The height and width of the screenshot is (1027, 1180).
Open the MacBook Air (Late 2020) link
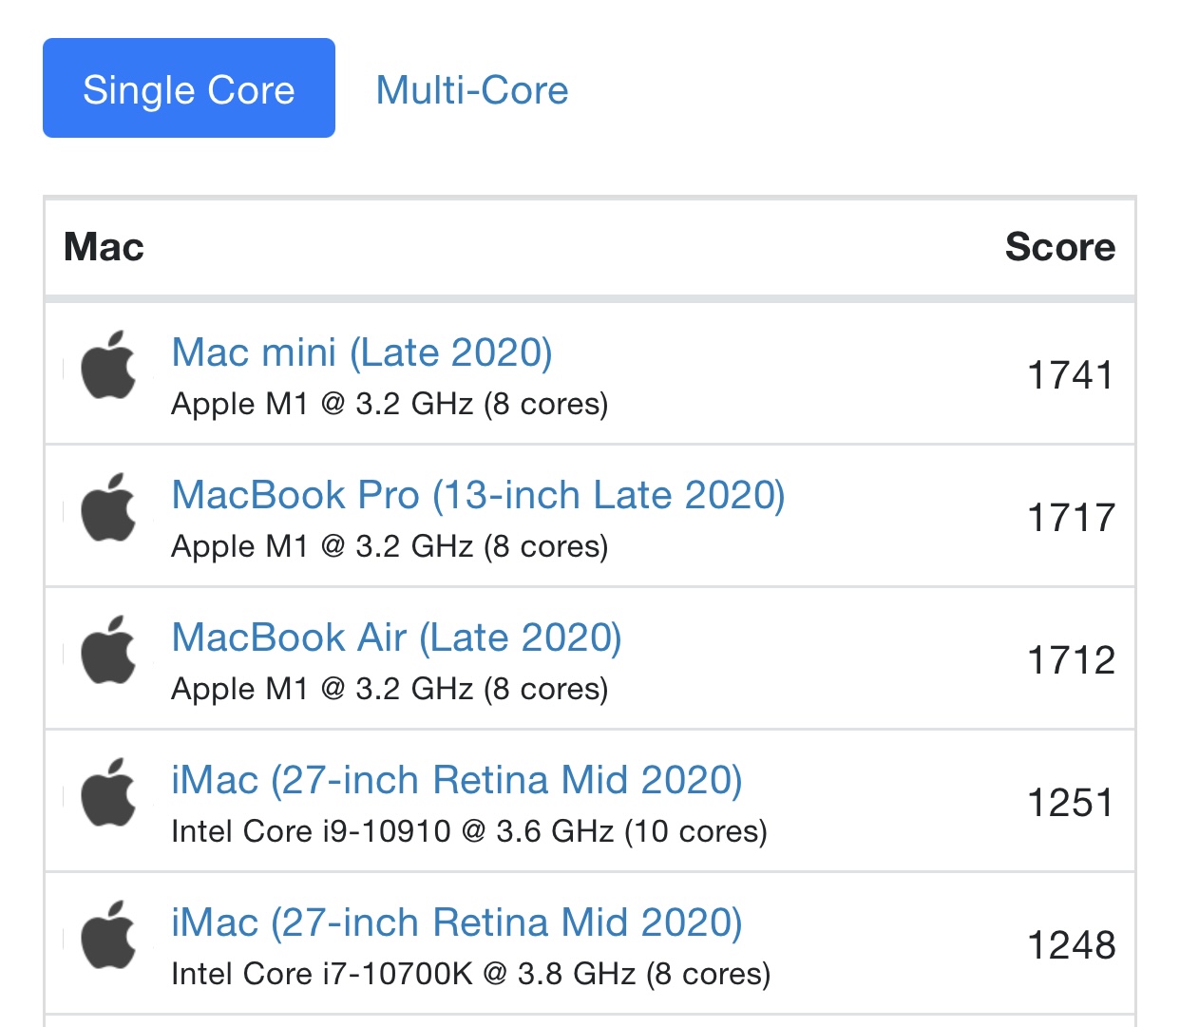pyautogui.click(x=396, y=637)
